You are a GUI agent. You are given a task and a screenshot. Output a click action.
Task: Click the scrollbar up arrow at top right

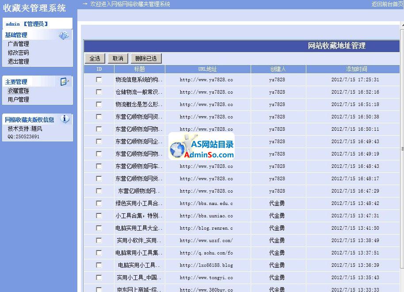(402, 25)
